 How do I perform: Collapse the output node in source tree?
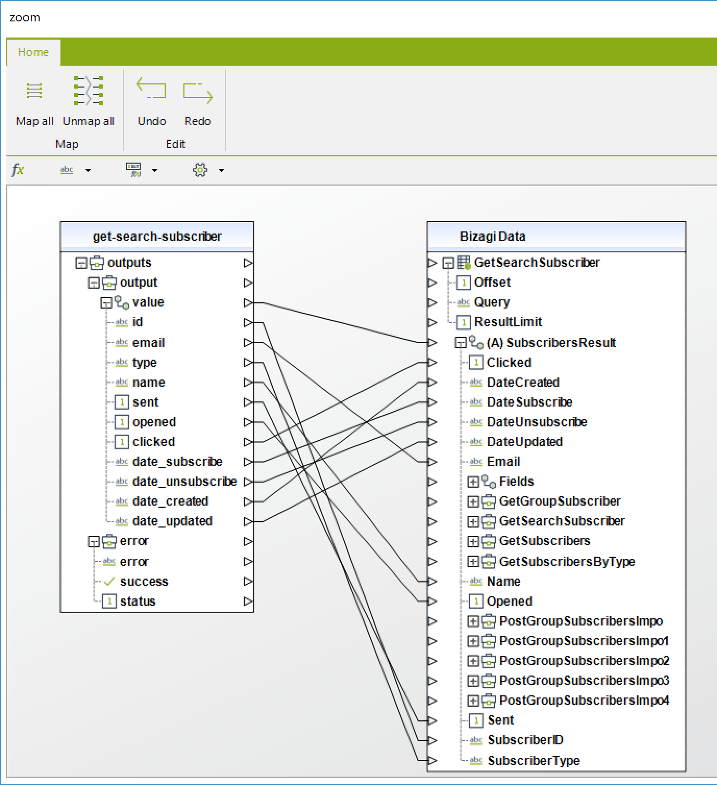tap(94, 283)
